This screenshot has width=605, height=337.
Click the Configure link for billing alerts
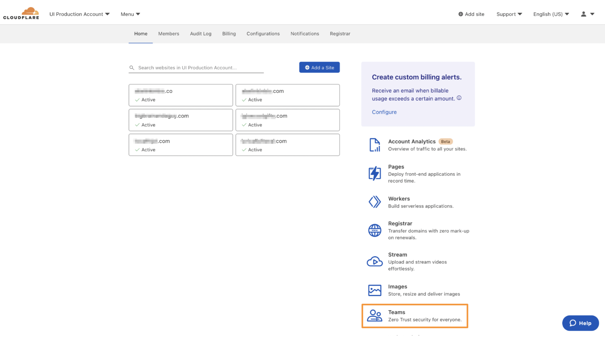click(384, 112)
